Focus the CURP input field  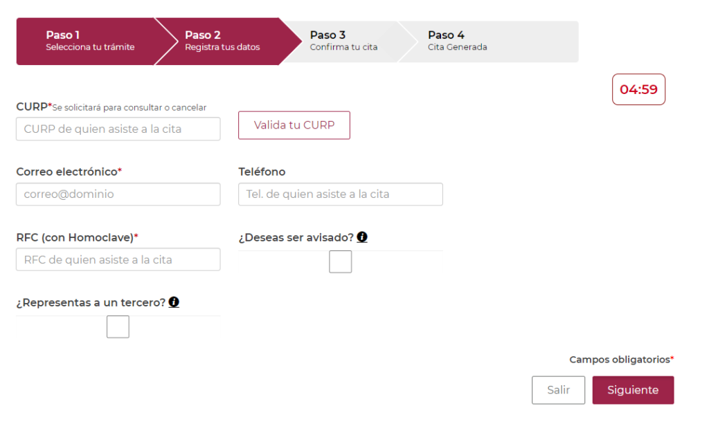(118, 129)
